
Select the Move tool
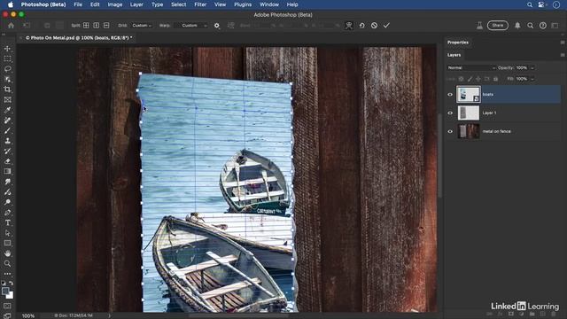click(7, 49)
